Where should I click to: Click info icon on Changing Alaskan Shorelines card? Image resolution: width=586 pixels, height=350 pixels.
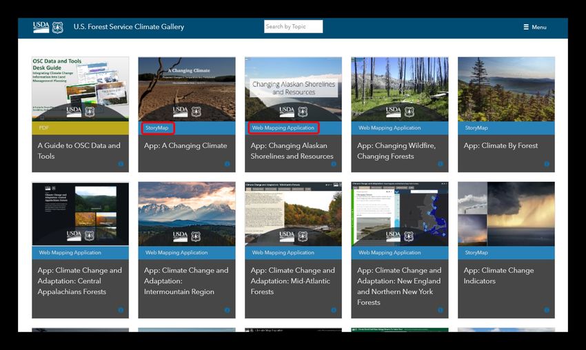[x=334, y=163]
